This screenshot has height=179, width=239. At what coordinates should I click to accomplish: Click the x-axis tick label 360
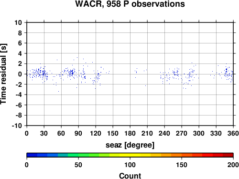pos(233,133)
